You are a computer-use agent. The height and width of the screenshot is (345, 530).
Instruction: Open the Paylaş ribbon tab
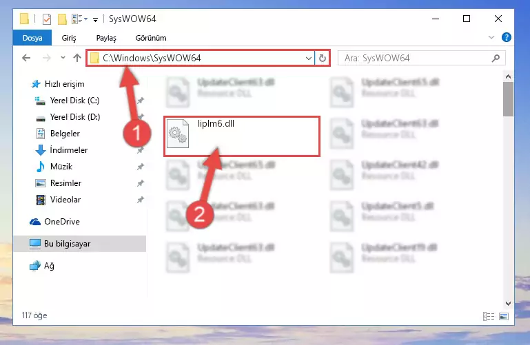click(106, 38)
